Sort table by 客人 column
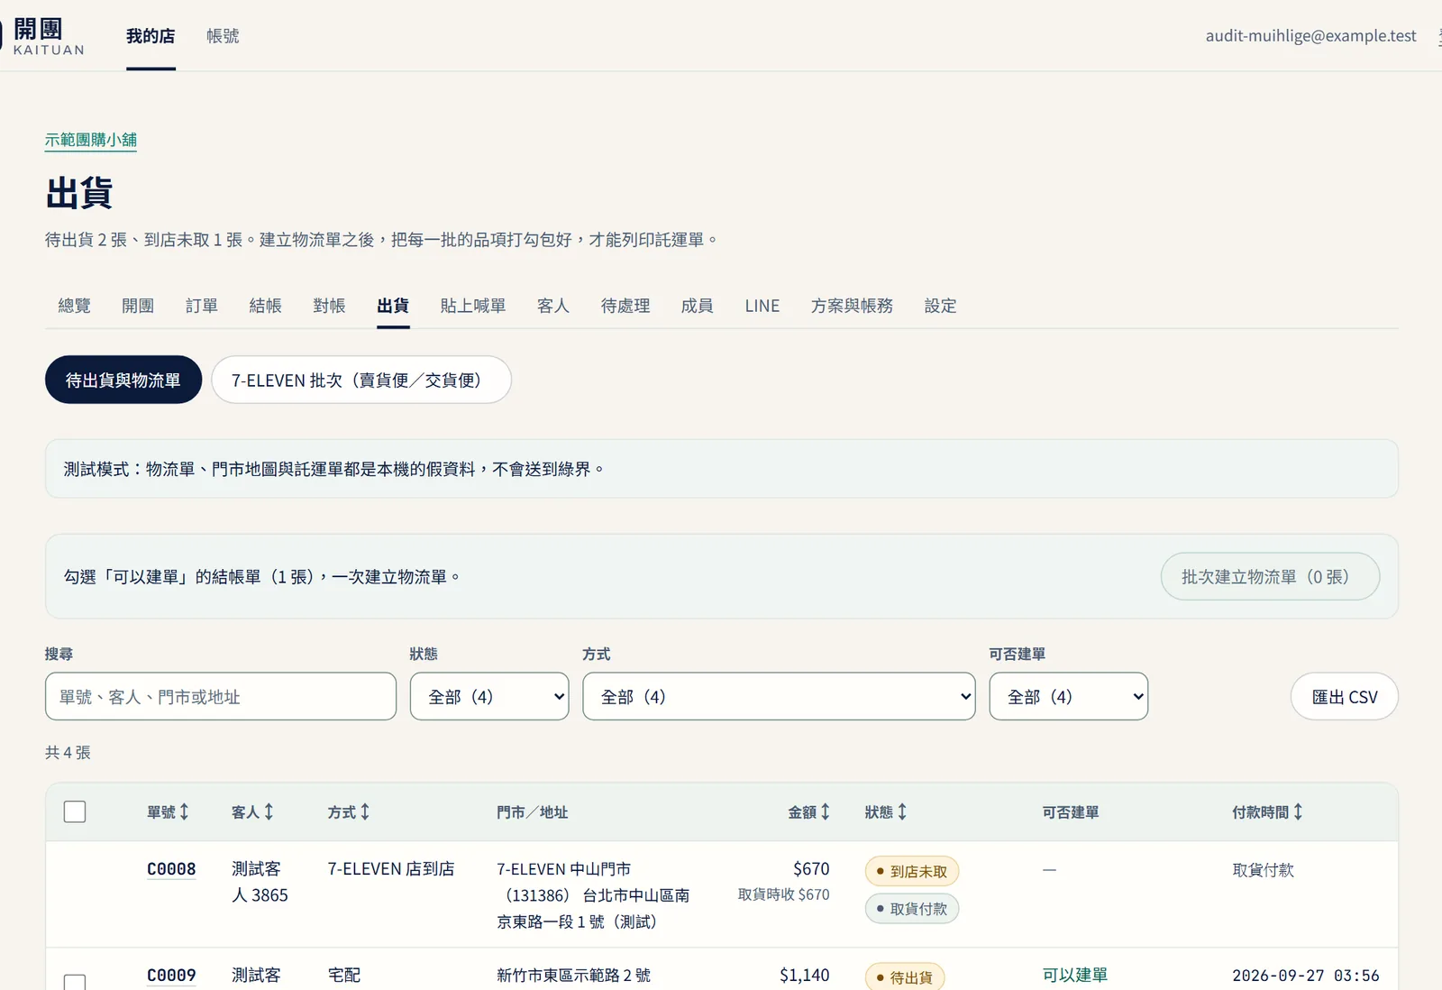 click(252, 812)
